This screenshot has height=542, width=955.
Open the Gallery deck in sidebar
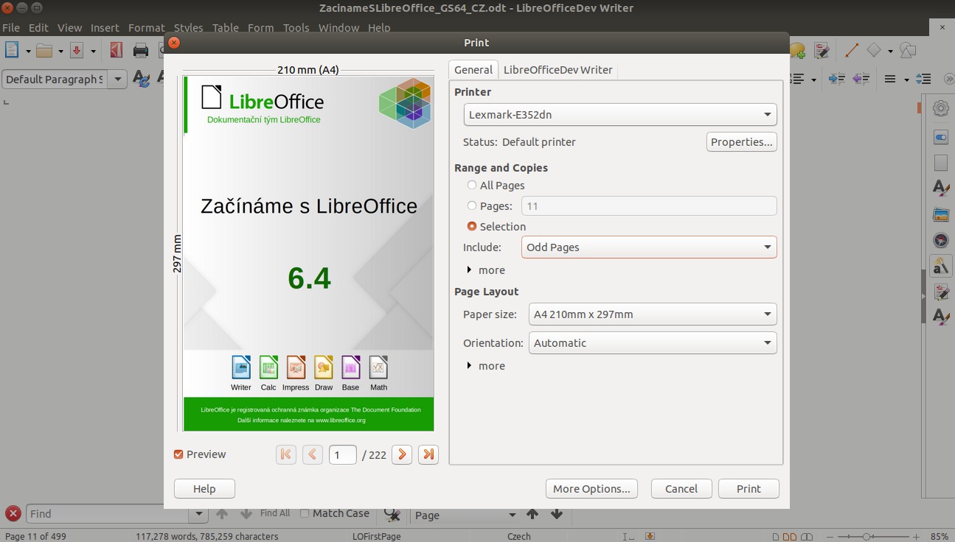(x=941, y=214)
